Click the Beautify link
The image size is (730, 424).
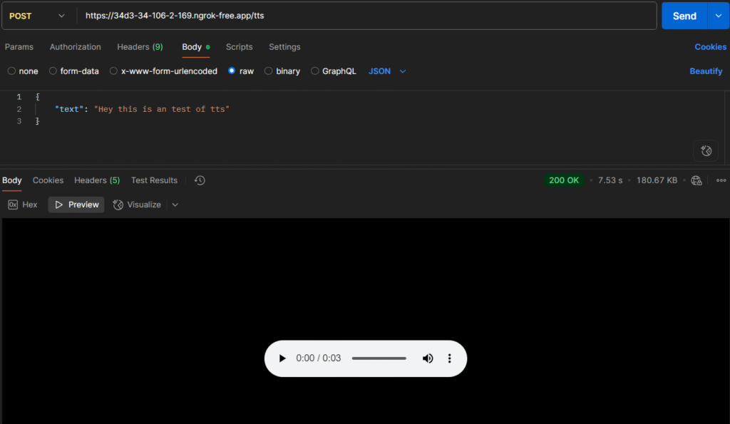(706, 71)
